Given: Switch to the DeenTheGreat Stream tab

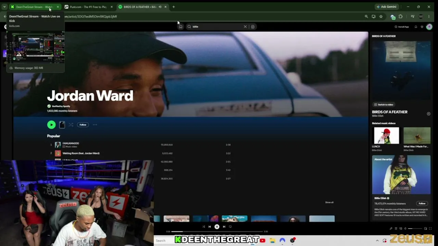Looking at the screenshot, I should [x=35, y=7].
